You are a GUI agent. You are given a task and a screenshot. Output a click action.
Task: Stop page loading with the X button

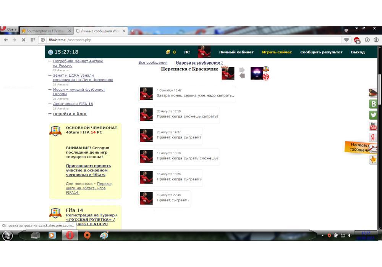[24, 40]
